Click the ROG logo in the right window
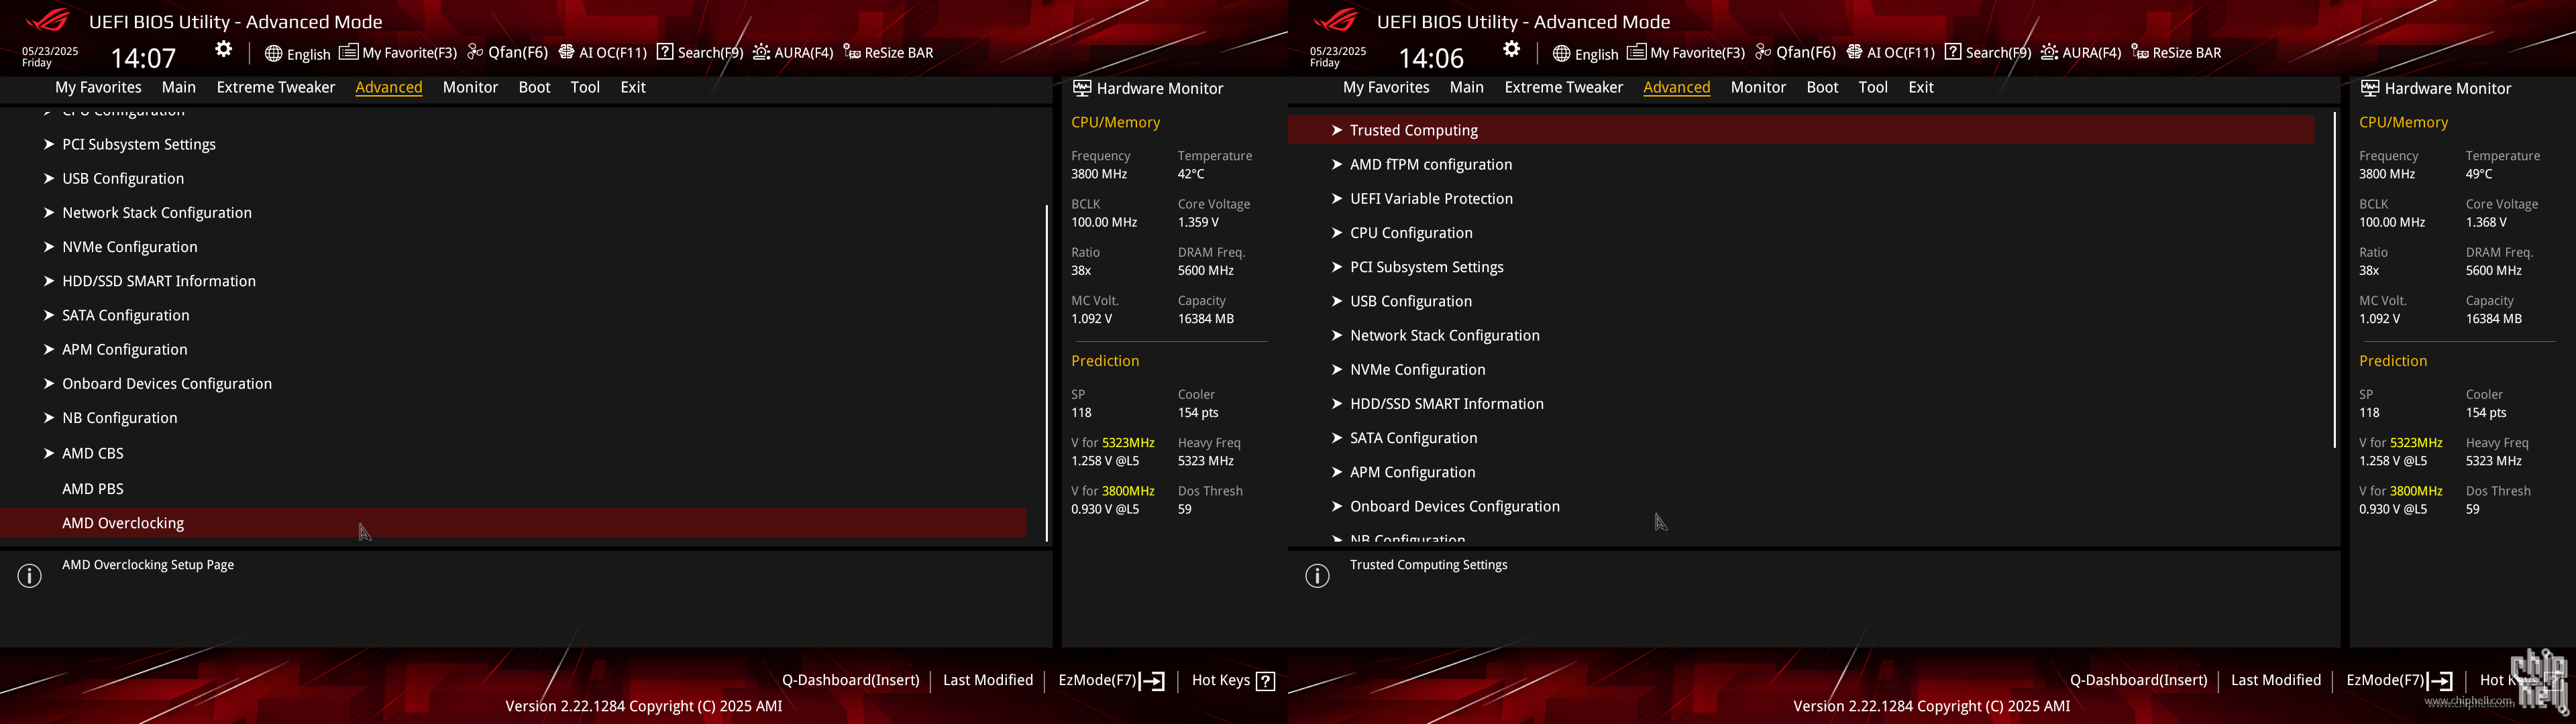This screenshot has width=2576, height=724. click(1335, 20)
